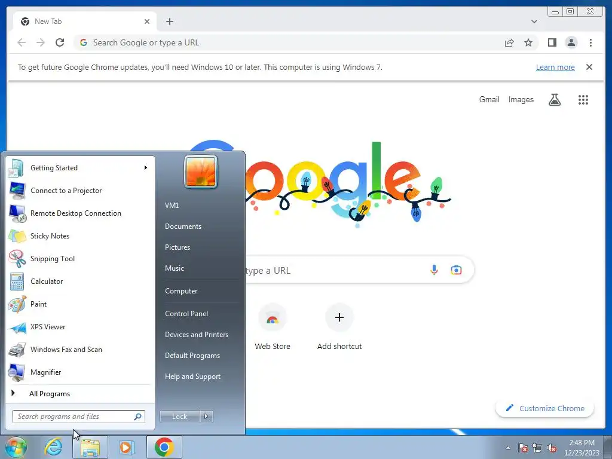612x459 pixels.
Task: Click Customize Chrome button
Action: point(545,408)
